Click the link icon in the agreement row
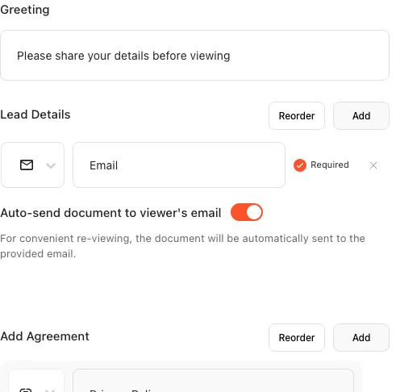 point(26,390)
